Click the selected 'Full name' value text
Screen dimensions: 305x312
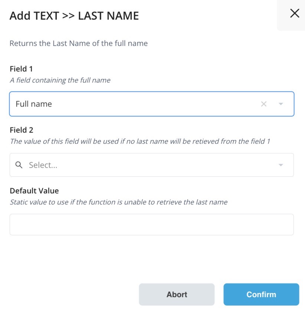click(x=34, y=104)
